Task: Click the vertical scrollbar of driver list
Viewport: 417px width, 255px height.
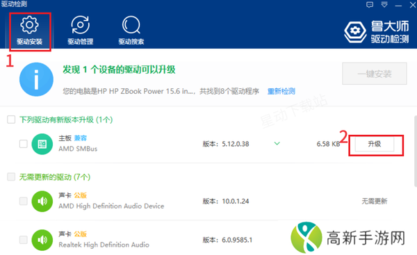Action: [x=416, y=151]
